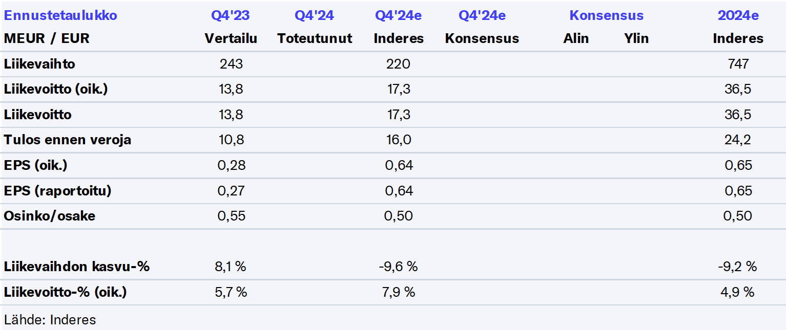The image size is (786, 330).
Task: Select the Liikevaihdon kasvu-% row label
Action: [76, 267]
